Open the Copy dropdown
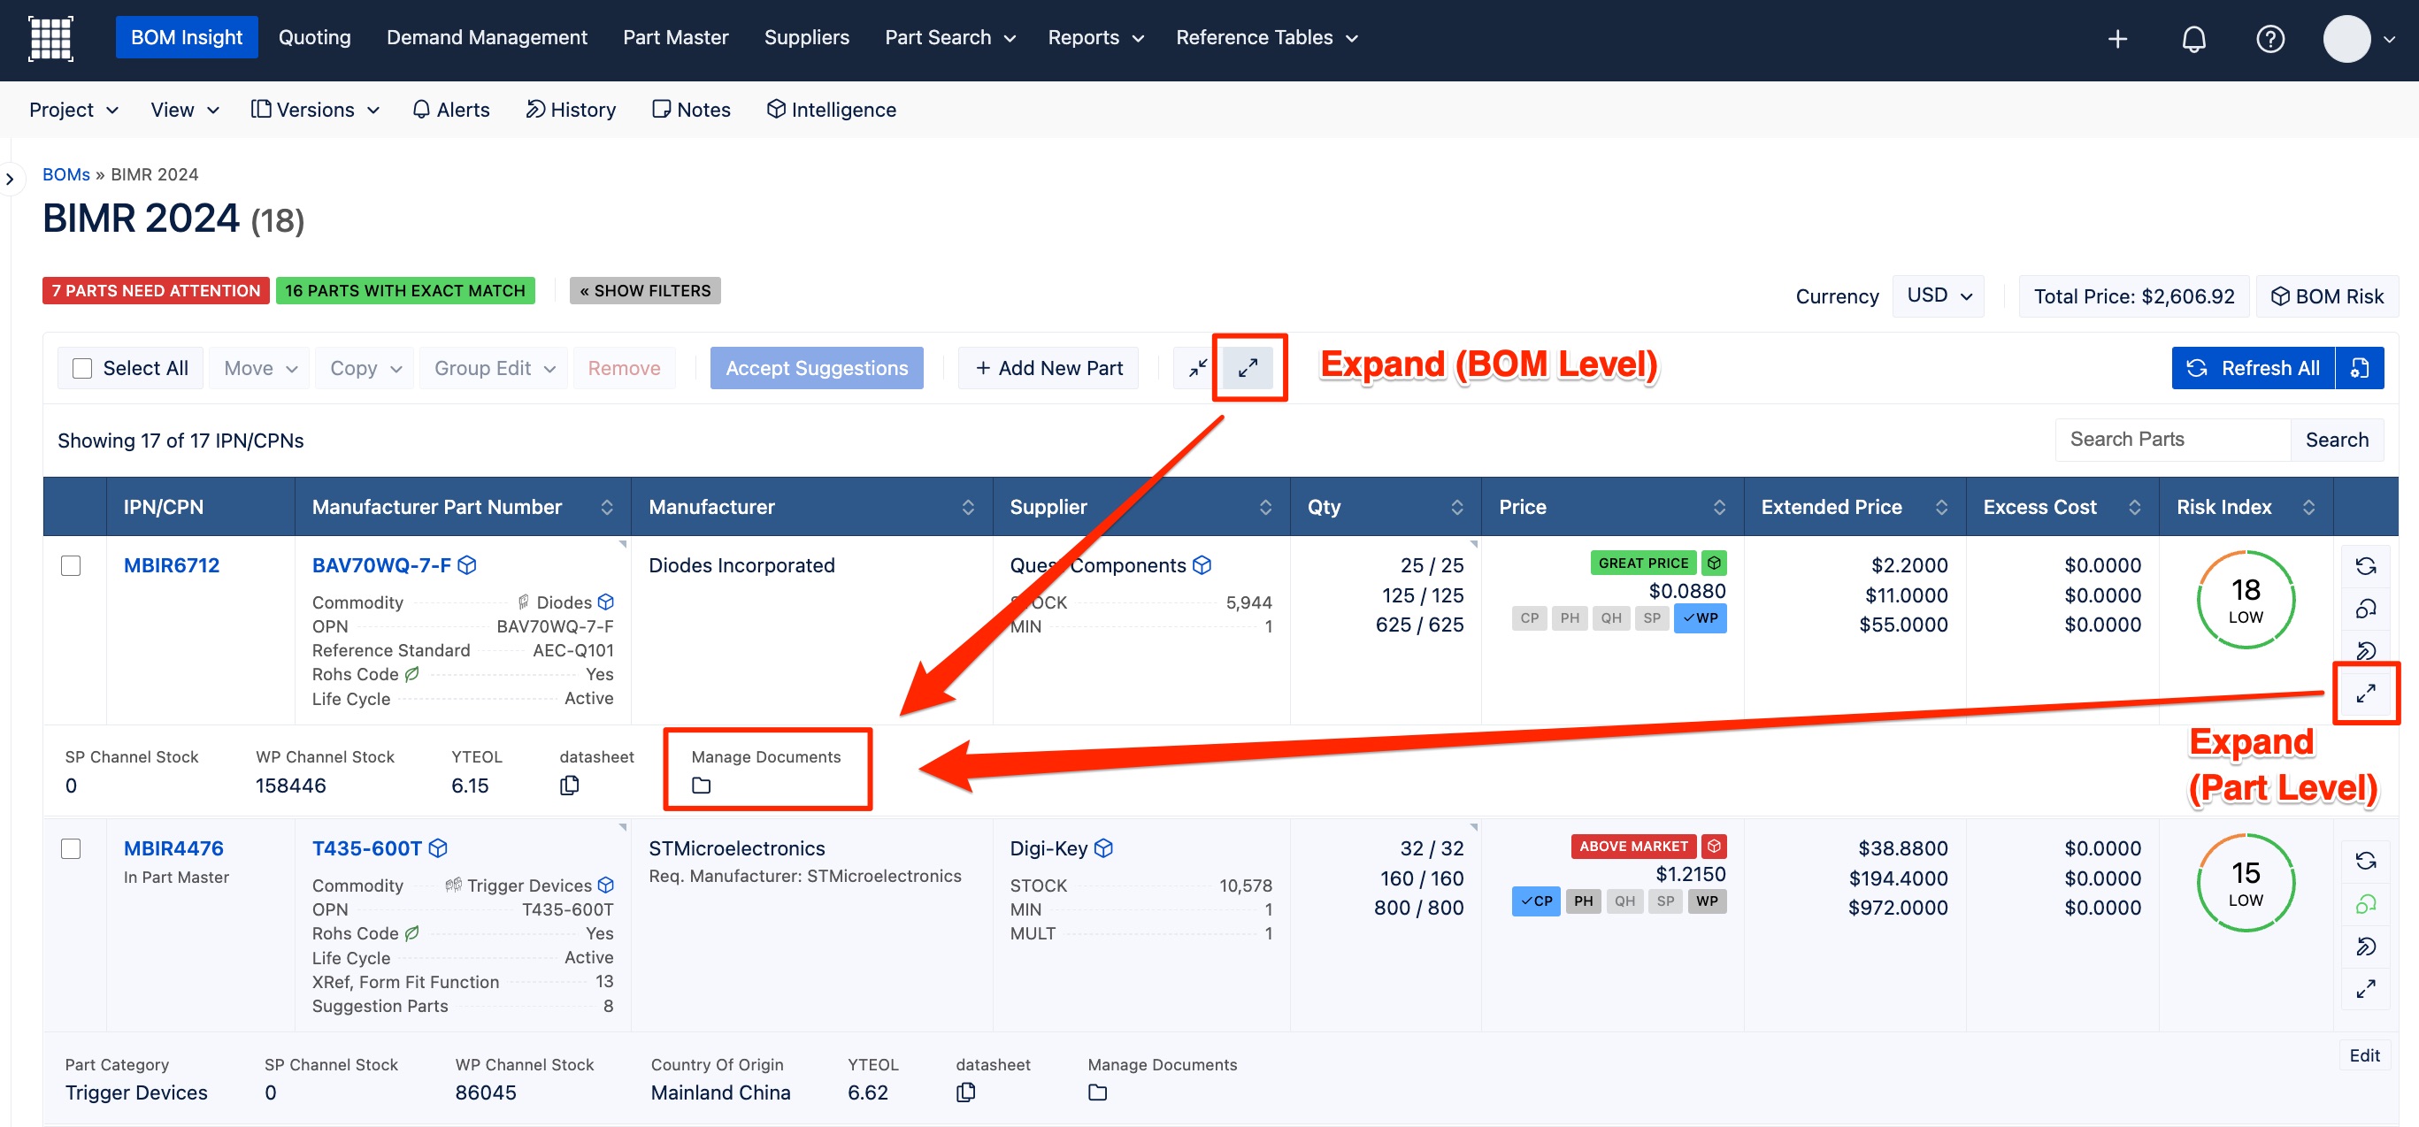 tap(365, 368)
